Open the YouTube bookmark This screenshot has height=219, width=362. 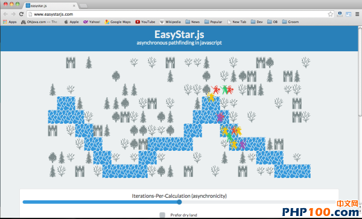click(x=145, y=22)
